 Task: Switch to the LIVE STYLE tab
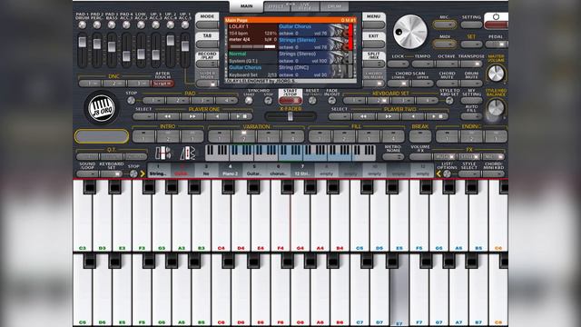(306, 6)
